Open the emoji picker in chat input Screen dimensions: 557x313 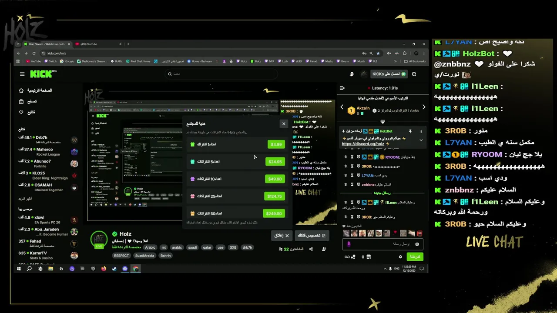[417, 244]
